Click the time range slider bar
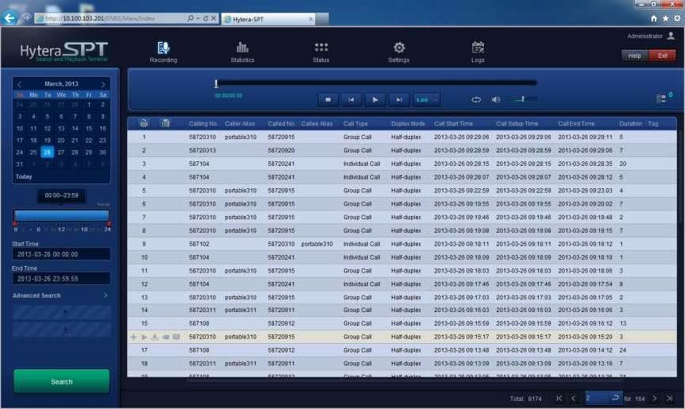 point(62,216)
